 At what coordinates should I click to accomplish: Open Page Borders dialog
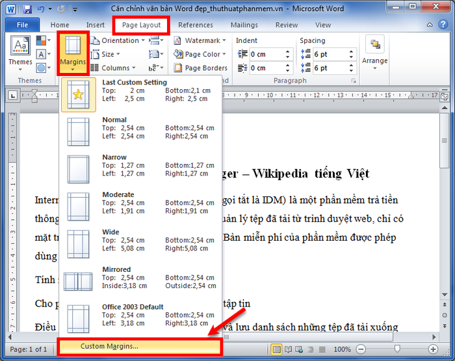[200, 68]
